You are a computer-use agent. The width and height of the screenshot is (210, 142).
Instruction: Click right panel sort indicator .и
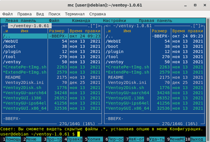tap(108, 31)
